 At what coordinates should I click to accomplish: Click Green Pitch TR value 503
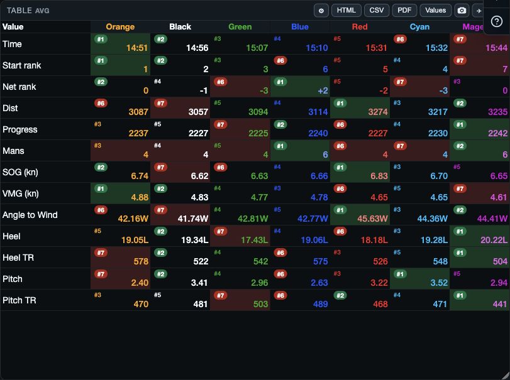click(261, 305)
